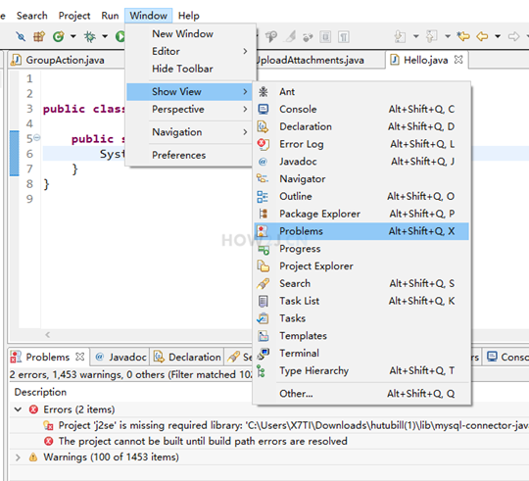Select 'The project cannot be built' error row

point(269,441)
